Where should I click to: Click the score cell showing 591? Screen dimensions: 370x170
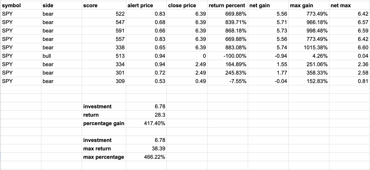104,30
